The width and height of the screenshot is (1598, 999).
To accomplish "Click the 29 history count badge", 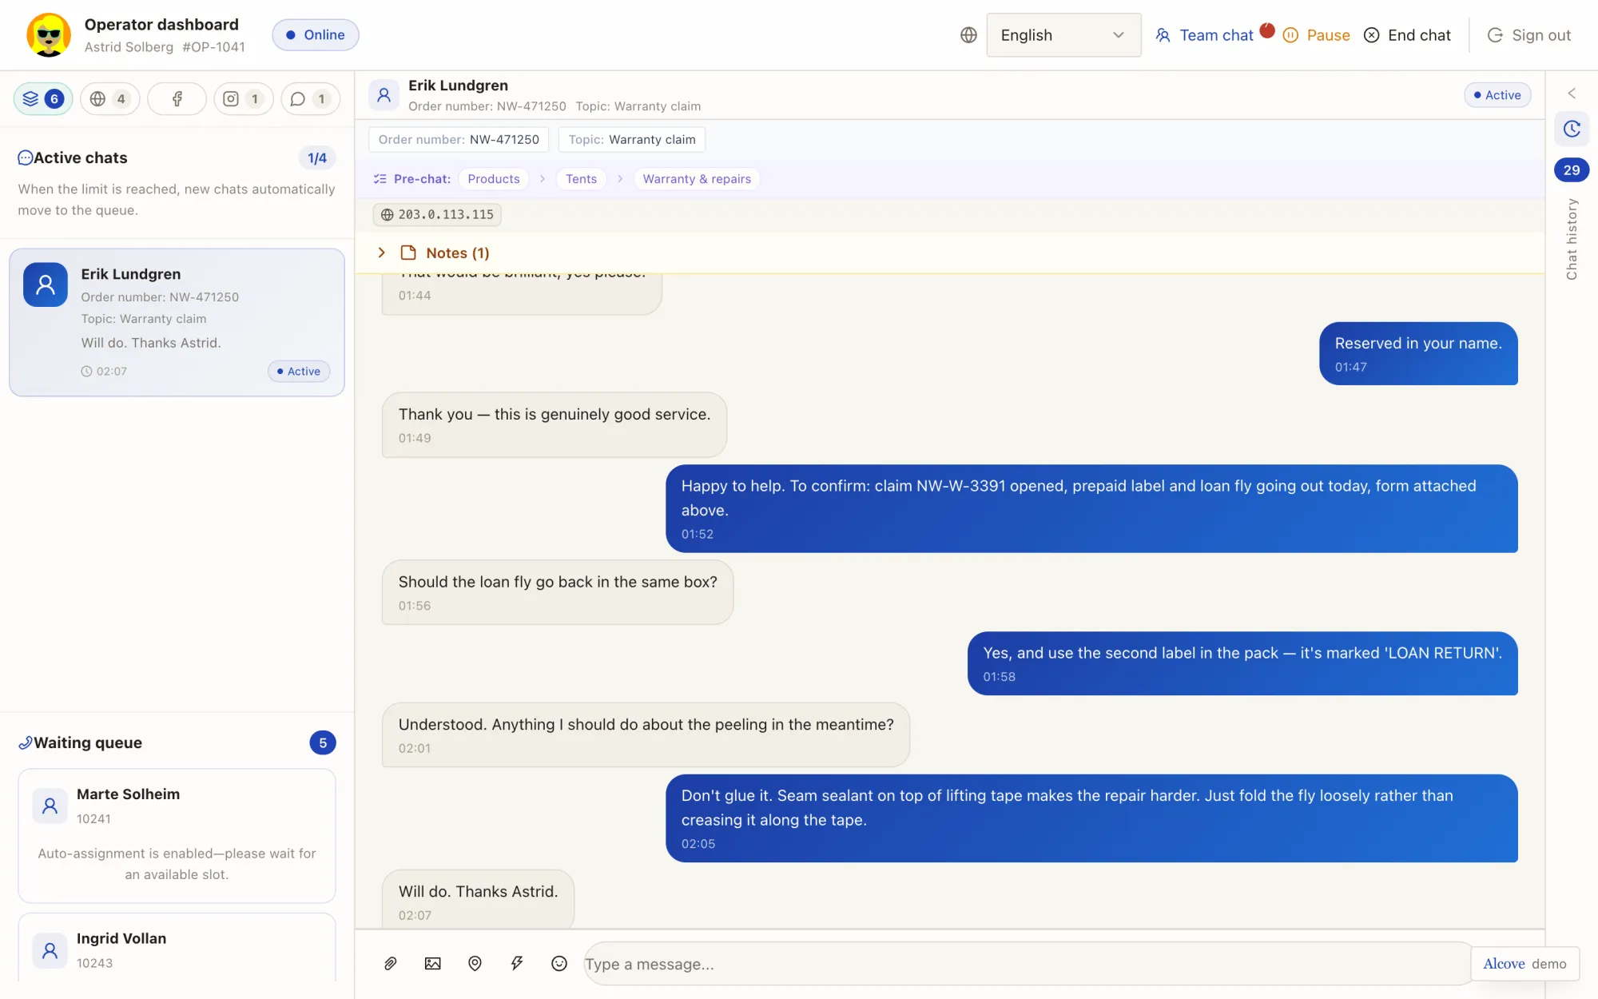I will pyautogui.click(x=1572, y=170).
